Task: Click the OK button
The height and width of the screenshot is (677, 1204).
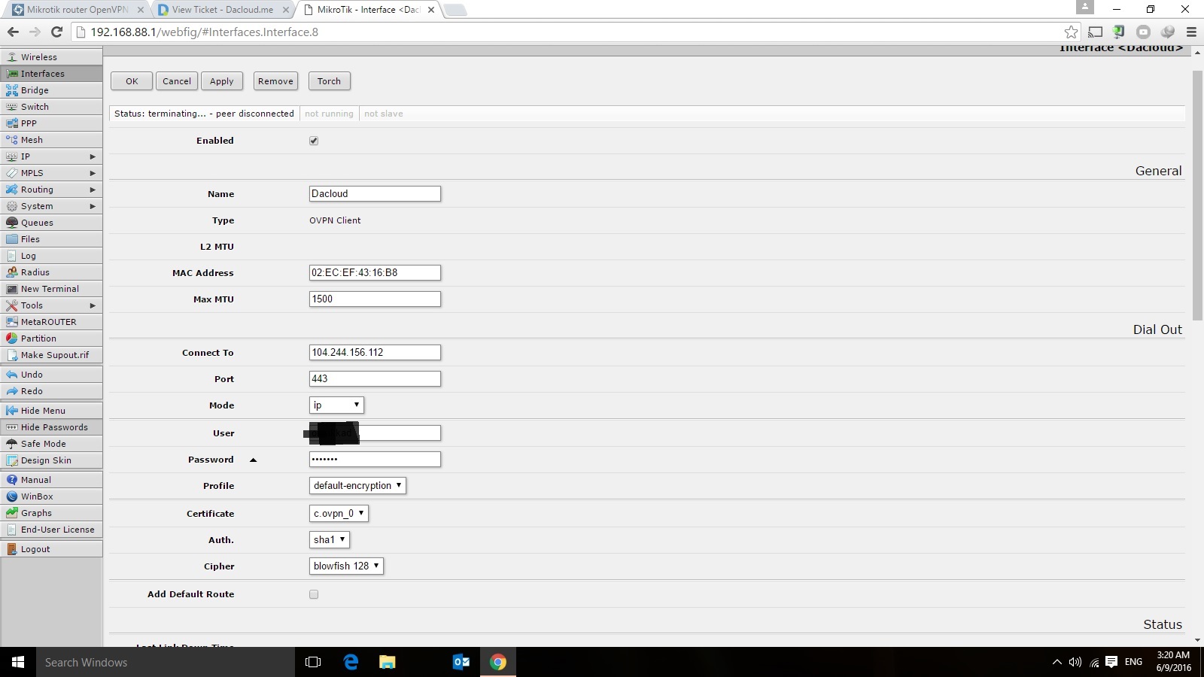Action: tap(132, 81)
